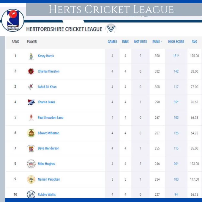Click the V-shaped logo beside the league title
Image resolution: width=202 pixels, height=202 pixels.
click(x=111, y=29)
